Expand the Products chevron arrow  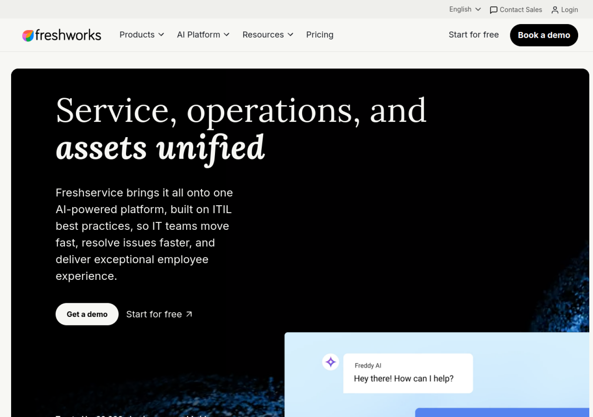tap(161, 35)
